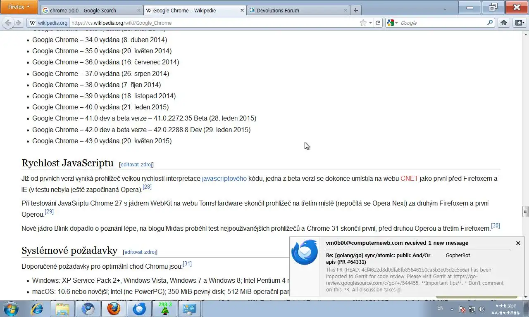Open the Action Center flag icon
This screenshot has width=529, height=317.
pos(462,309)
